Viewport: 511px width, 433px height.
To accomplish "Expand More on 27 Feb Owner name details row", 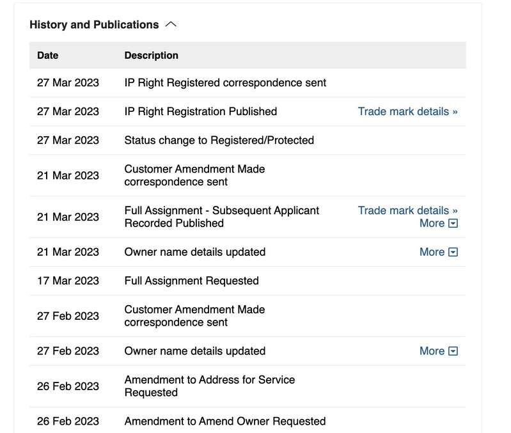I will 439,351.
